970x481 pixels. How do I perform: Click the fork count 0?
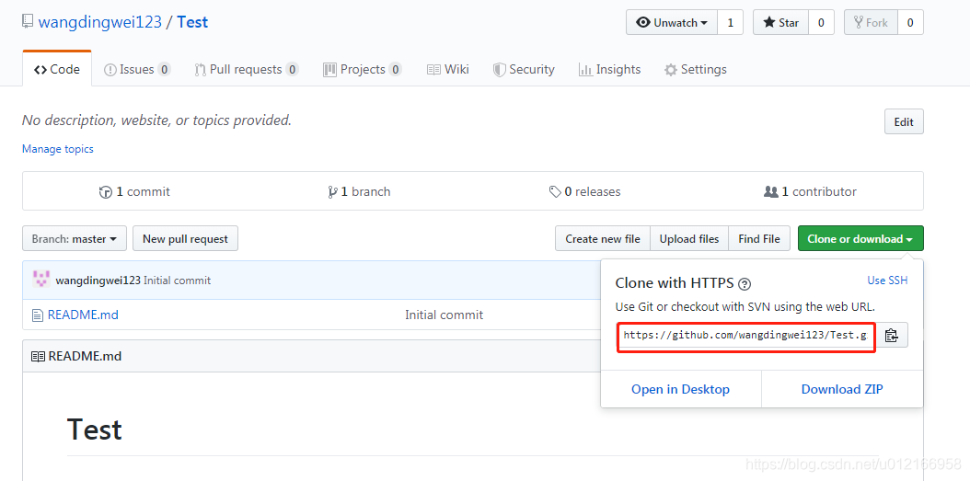click(x=910, y=22)
